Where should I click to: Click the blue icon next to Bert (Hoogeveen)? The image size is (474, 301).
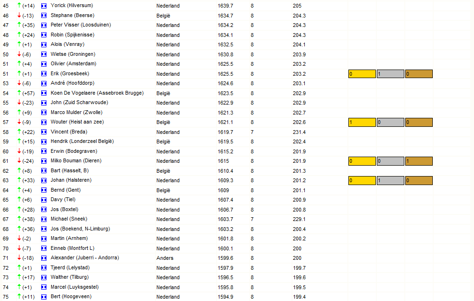(x=44, y=297)
